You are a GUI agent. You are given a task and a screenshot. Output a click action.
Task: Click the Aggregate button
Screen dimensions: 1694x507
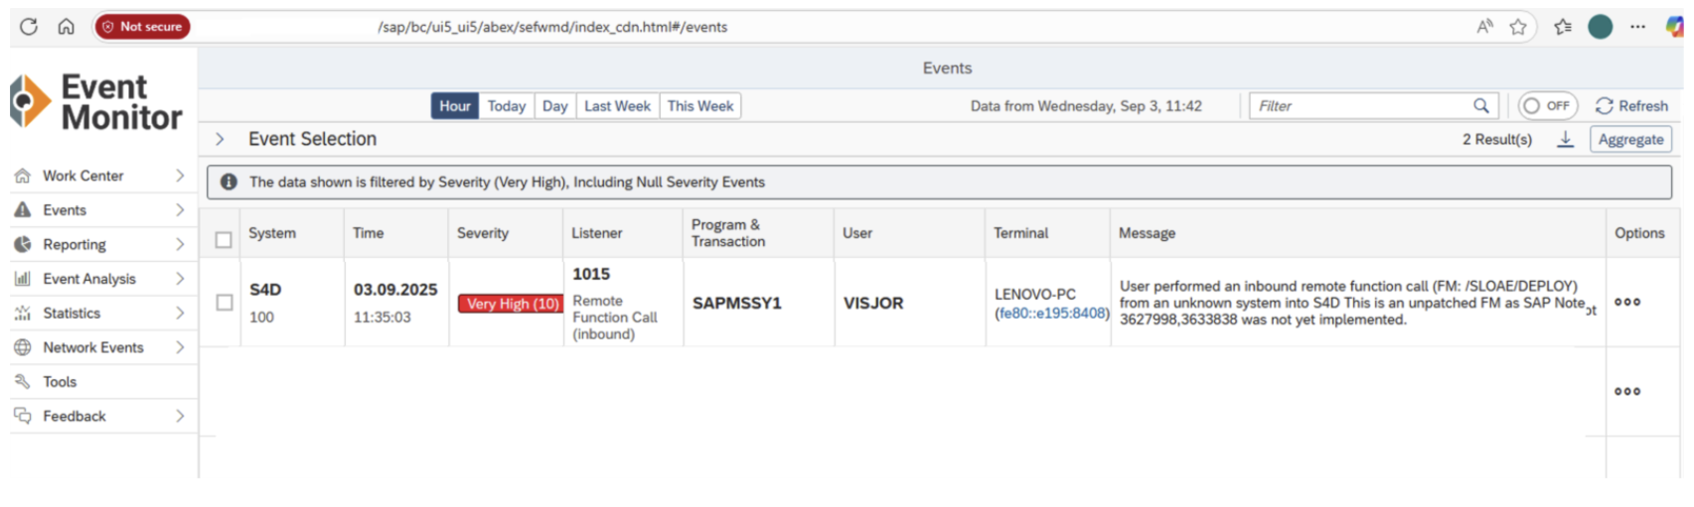coord(1630,139)
